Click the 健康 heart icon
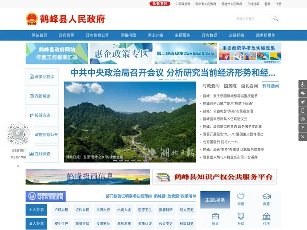 240,196
